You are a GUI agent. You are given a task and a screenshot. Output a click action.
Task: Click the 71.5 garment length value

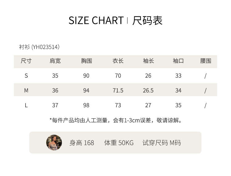tap(118, 91)
